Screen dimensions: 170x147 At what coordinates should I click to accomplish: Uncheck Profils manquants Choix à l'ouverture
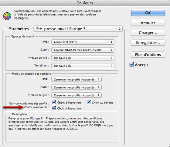(x=54, y=108)
